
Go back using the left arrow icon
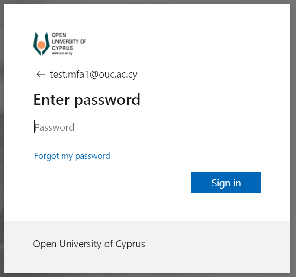pyautogui.click(x=40, y=74)
